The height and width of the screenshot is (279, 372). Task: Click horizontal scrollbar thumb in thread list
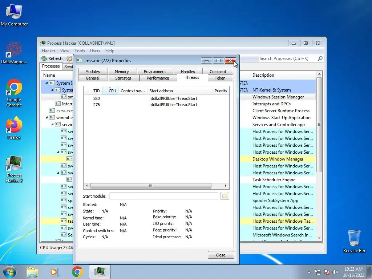click(151, 186)
